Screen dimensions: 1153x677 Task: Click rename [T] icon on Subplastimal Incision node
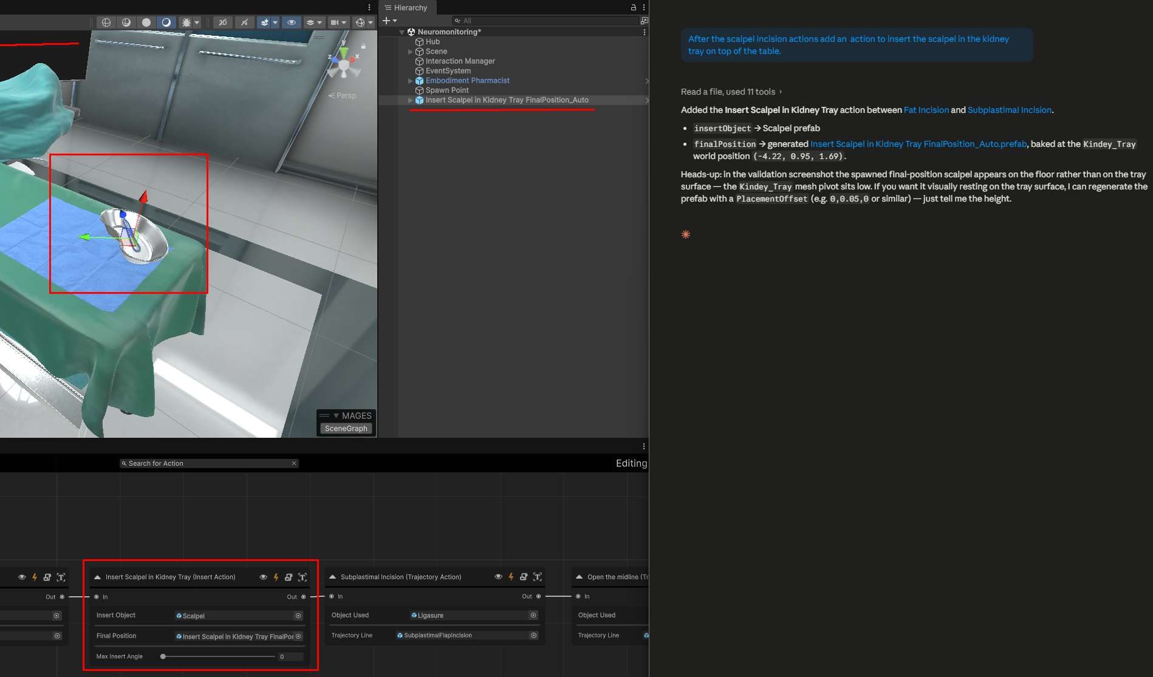tap(538, 577)
